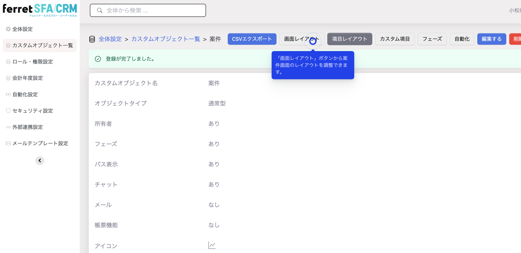Click あり in the 所有者 row

click(x=214, y=124)
